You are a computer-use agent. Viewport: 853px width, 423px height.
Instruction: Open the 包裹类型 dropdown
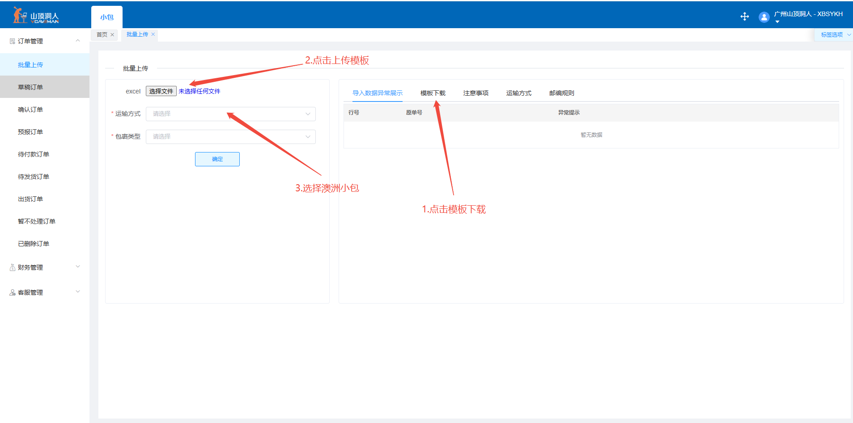click(x=230, y=137)
